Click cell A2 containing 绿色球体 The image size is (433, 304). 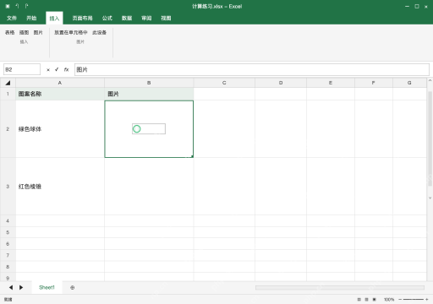pos(60,129)
